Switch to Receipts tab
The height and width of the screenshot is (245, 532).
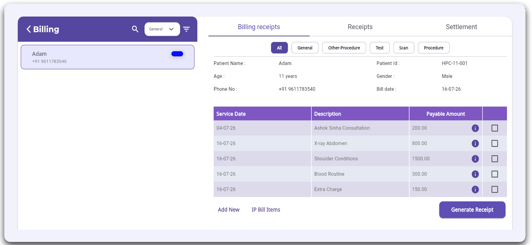click(360, 27)
